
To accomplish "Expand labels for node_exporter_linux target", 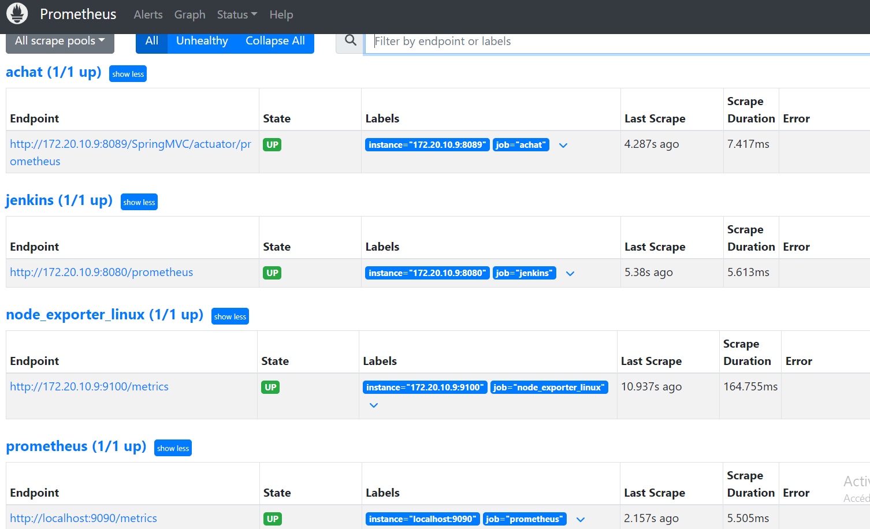I will [x=373, y=405].
